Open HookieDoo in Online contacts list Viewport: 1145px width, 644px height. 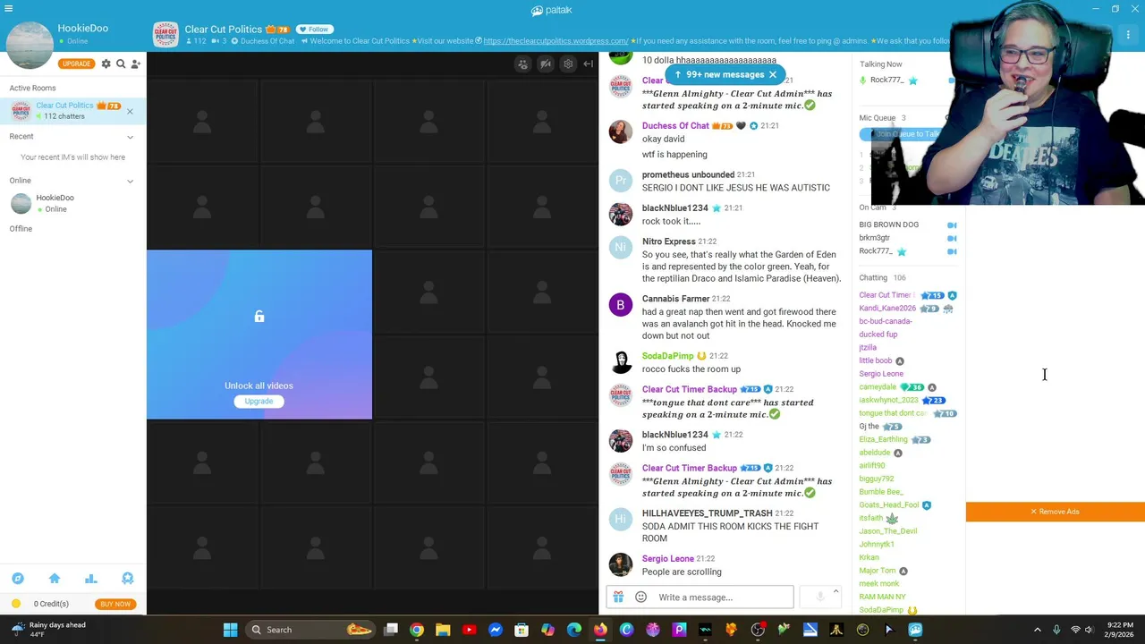pos(72,203)
